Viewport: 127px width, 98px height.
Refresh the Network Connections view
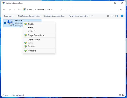(67, 9)
